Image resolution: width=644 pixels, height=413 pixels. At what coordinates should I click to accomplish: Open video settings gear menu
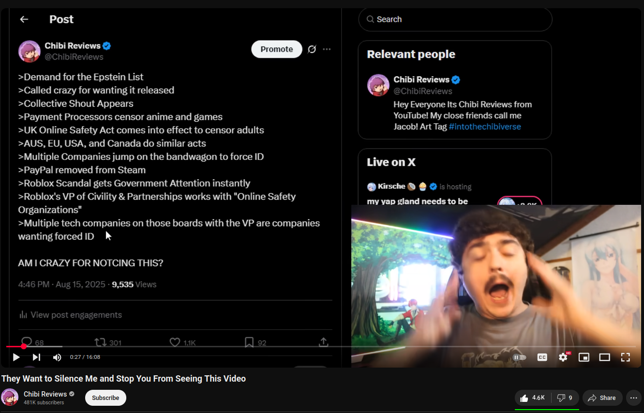pyautogui.click(x=563, y=357)
